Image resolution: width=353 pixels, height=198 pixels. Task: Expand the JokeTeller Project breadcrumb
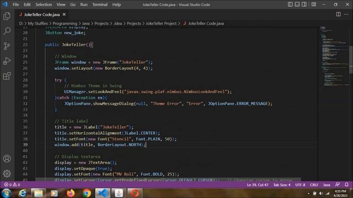pos(161,23)
